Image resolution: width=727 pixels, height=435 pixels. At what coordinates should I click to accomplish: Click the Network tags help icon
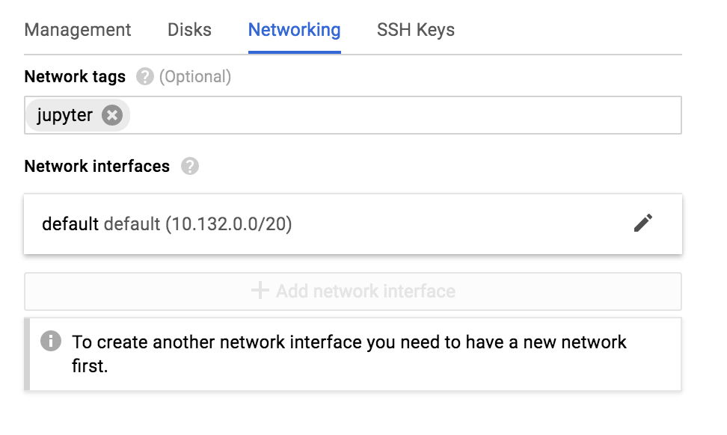(x=145, y=77)
